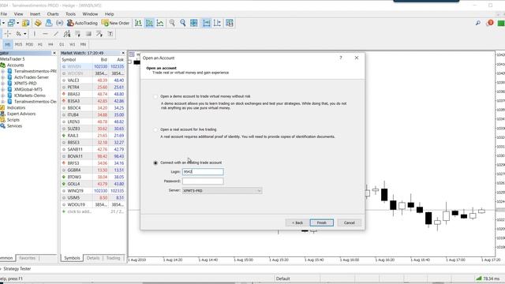Zoom in the chart with the magnifier-plus icon
The width and height of the screenshot is (505, 284).
tap(172, 23)
